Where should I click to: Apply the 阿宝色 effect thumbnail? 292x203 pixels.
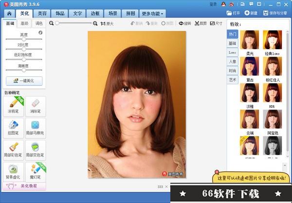tap(273, 119)
